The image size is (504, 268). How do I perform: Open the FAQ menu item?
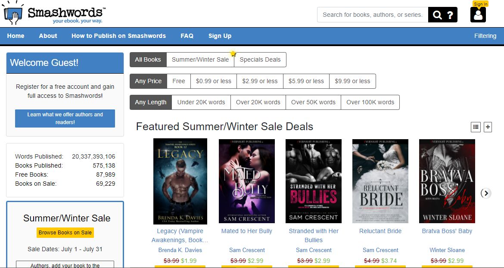pyautogui.click(x=187, y=36)
